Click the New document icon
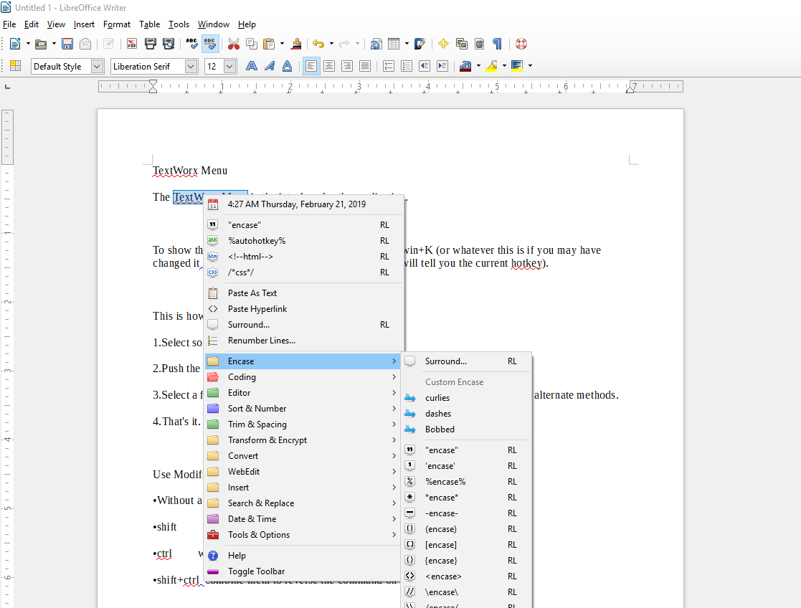Image resolution: width=801 pixels, height=608 pixels. click(x=15, y=44)
